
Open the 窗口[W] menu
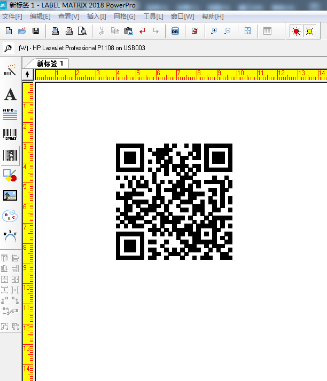coord(183,17)
